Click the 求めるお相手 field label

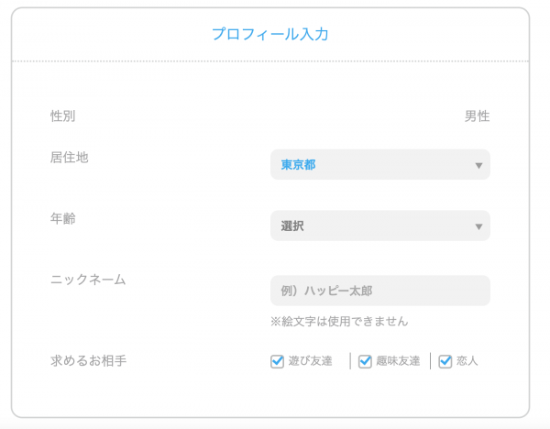(88, 360)
